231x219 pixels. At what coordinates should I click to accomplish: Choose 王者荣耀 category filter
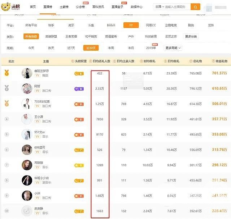71,36
